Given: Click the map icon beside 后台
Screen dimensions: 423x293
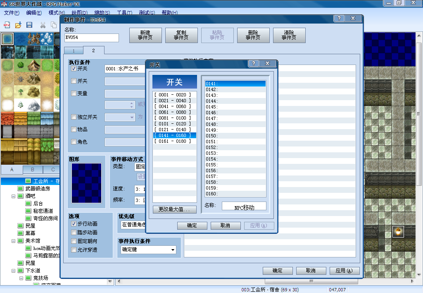Looking at the screenshot, I should [28, 203].
